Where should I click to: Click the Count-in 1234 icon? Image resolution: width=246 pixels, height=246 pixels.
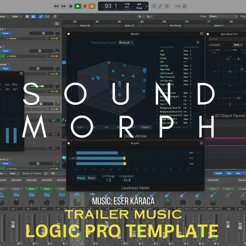178,6
